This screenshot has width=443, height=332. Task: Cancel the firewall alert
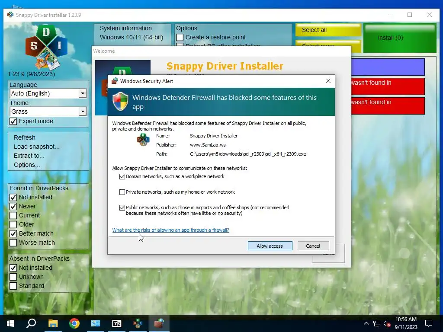click(x=313, y=246)
